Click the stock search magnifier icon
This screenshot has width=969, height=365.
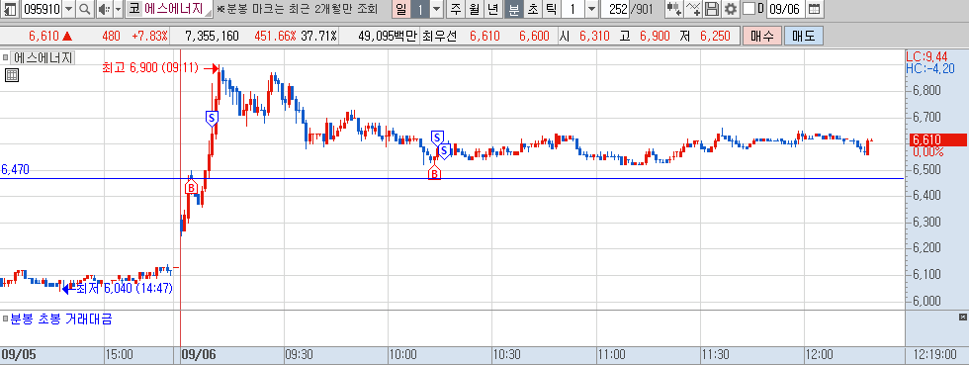coord(85,9)
